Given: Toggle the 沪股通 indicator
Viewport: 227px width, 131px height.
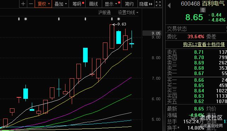Looking at the screenshot, I should click(x=104, y=13).
